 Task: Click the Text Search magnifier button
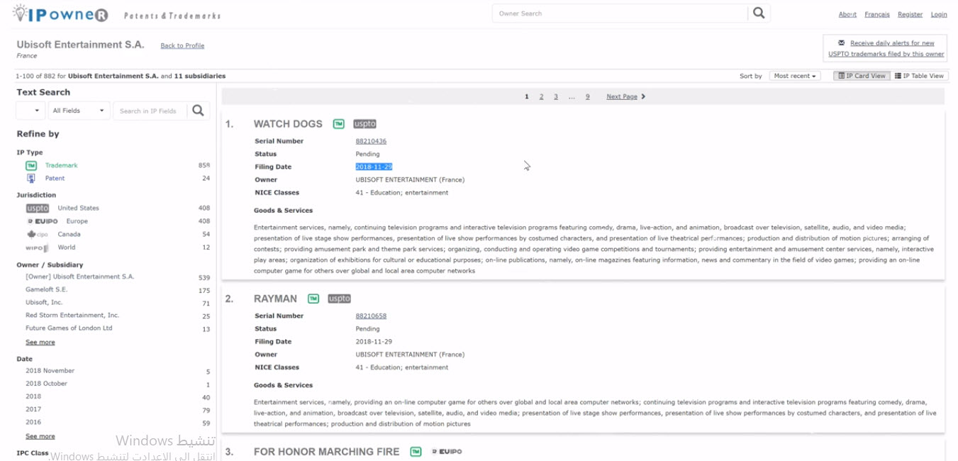click(x=198, y=111)
